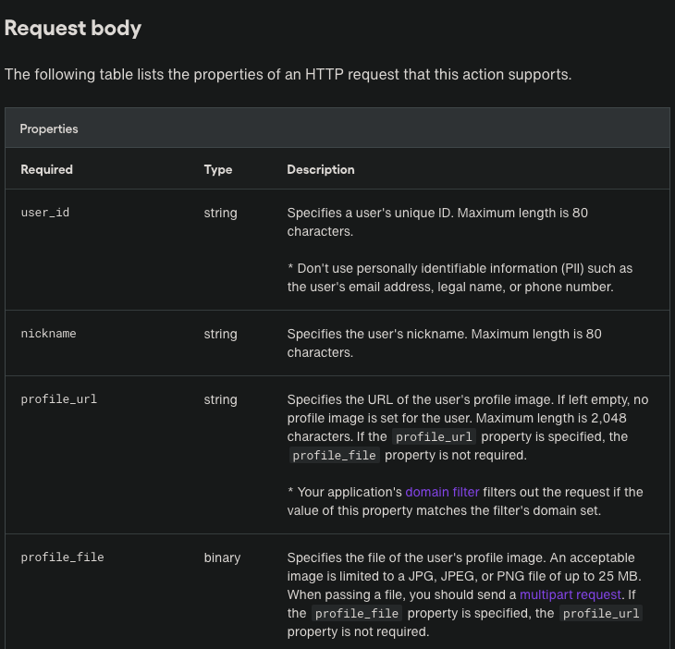Click inline profile_url code in profile_url description

pos(433,436)
